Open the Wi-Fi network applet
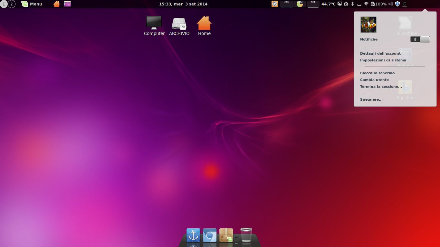 click(366, 4)
